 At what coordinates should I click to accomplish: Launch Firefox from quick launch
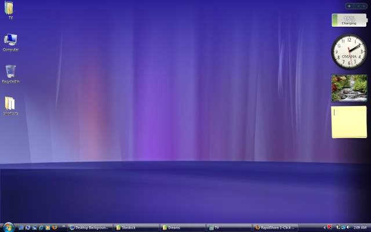(x=54, y=228)
